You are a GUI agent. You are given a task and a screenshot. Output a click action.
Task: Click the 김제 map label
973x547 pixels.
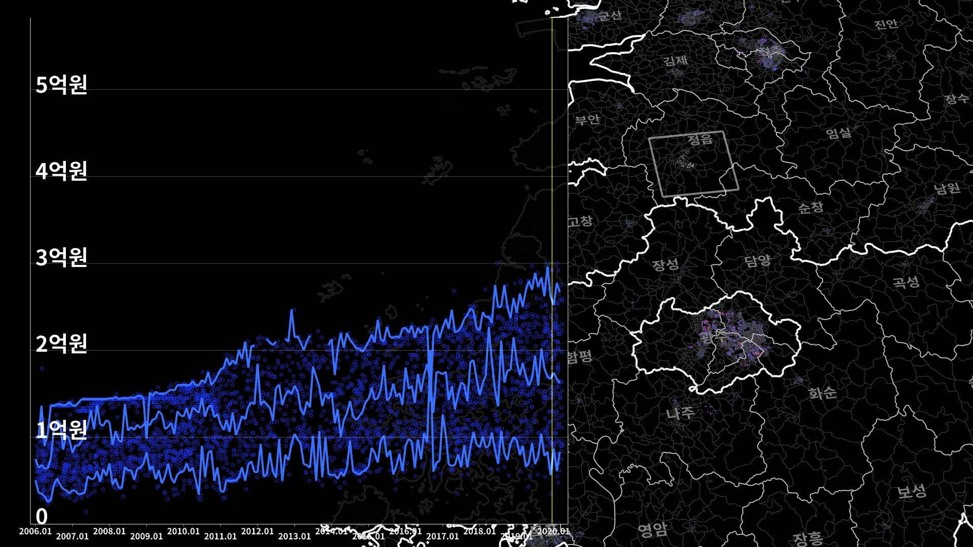tap(675, 61)
